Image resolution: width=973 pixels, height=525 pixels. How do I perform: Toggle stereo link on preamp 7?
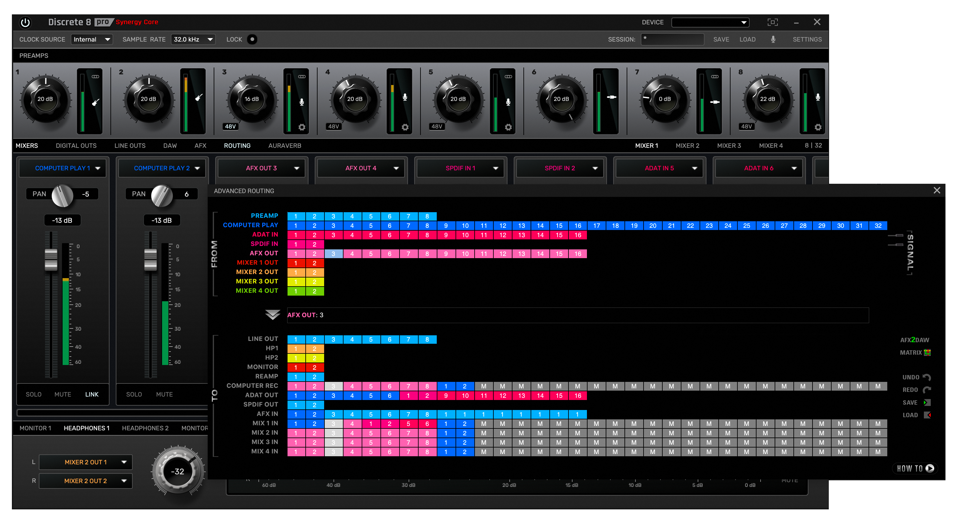point(715,77)
